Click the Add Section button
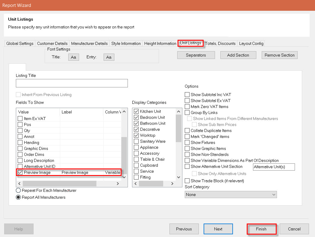This screenshot has width=315, height=237. [x=238, y=55]
